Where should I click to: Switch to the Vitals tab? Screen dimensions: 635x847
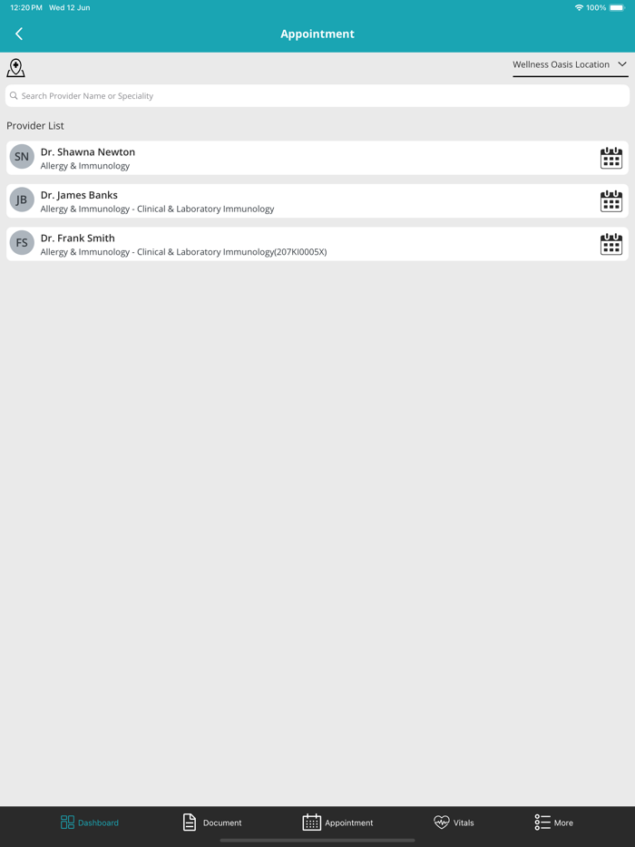pos(454,822)
